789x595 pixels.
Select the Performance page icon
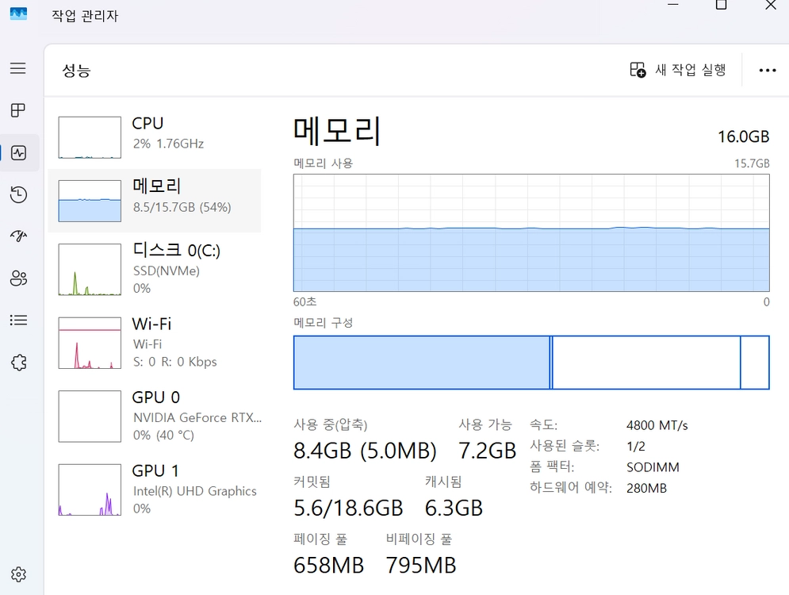pos(18,152)
